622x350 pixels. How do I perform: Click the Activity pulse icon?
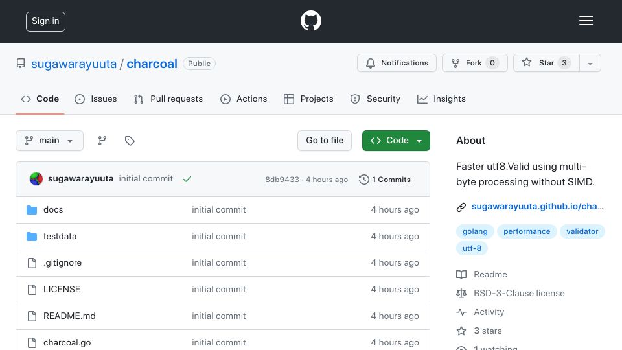[461, 312]
